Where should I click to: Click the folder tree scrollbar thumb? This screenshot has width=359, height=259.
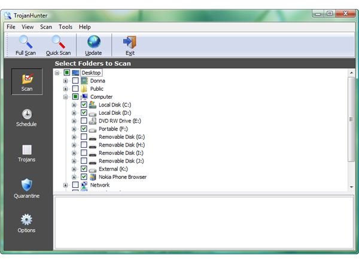(x=351, y=119)
